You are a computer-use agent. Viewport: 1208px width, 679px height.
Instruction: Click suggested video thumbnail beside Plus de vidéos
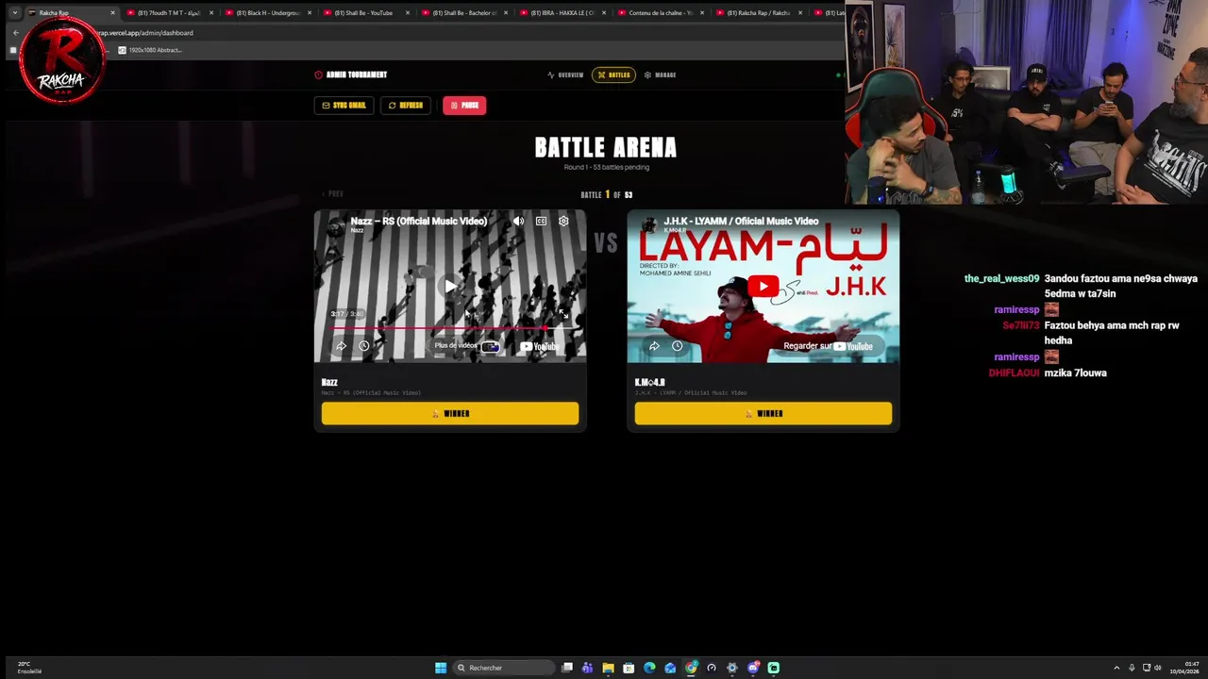point(491,346)
